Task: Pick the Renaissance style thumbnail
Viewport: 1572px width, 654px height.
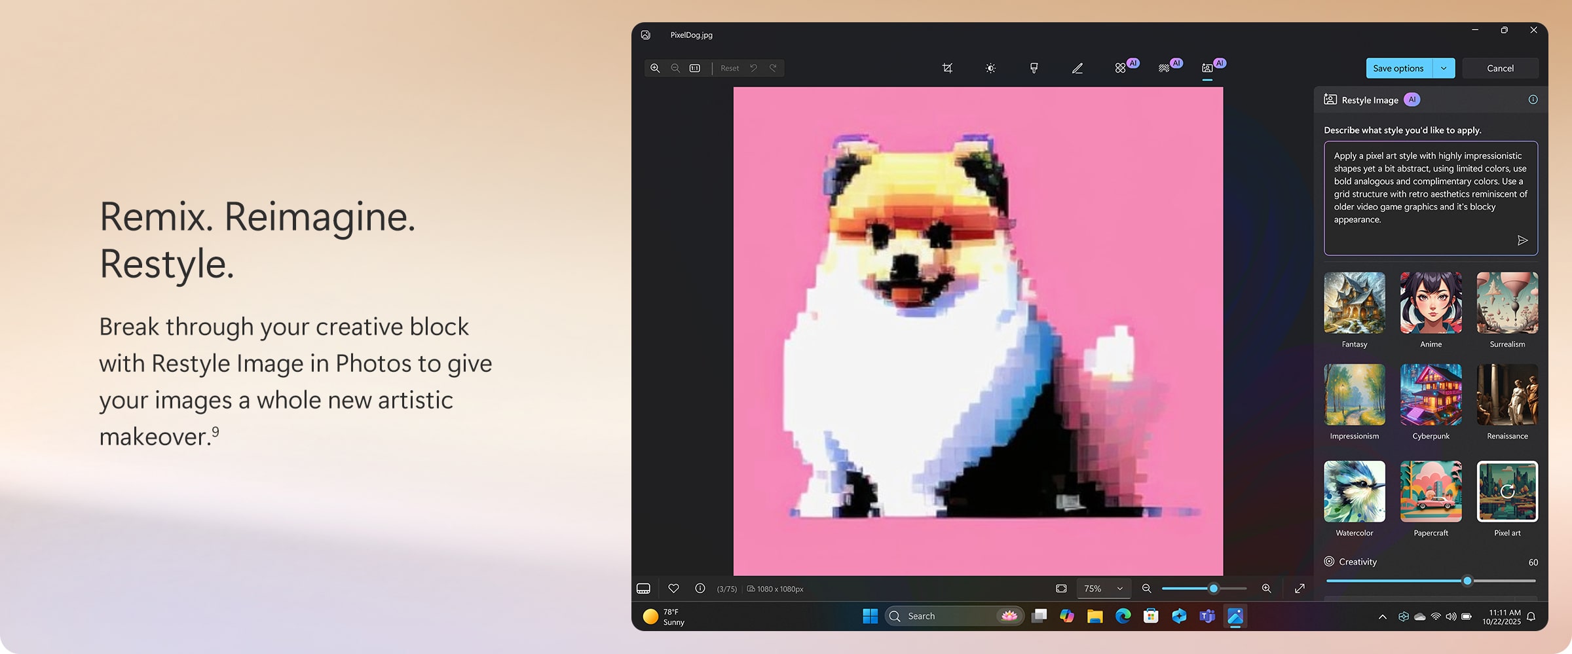Action: coord(1507,395)
